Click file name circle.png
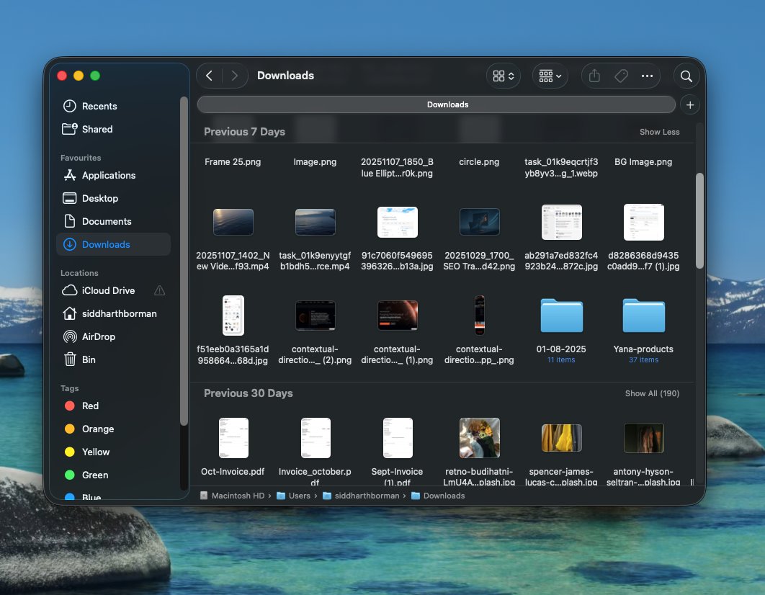This screenshot has height=595, width=765. coord(479,162)
